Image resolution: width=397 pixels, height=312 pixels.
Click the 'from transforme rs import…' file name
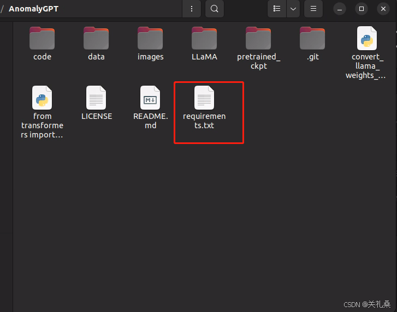coord(42,125)
